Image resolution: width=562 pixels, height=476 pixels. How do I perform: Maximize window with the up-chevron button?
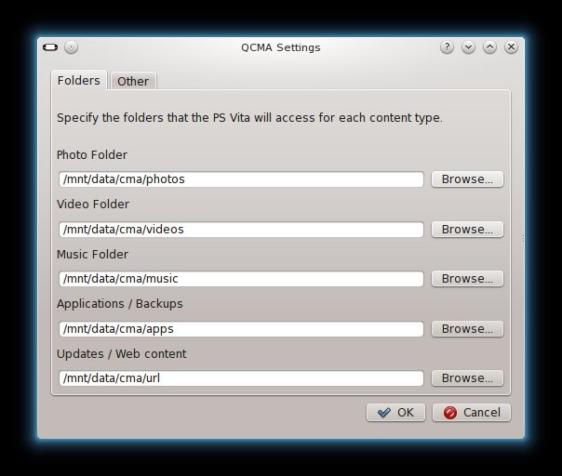489,47
